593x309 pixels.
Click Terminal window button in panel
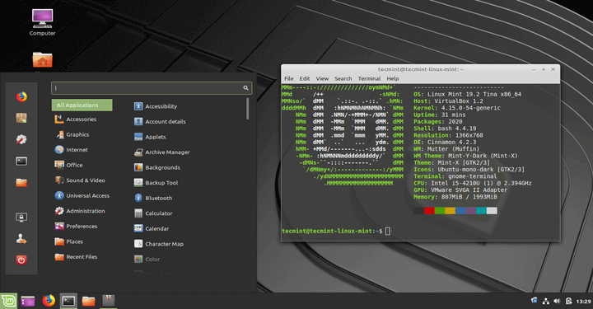[68, 301]
